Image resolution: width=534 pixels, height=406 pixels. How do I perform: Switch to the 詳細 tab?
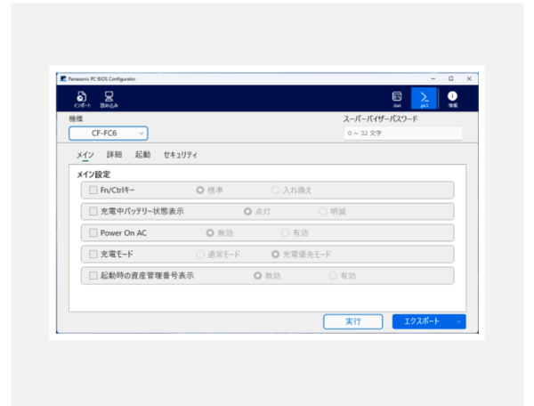click(114, 155)
